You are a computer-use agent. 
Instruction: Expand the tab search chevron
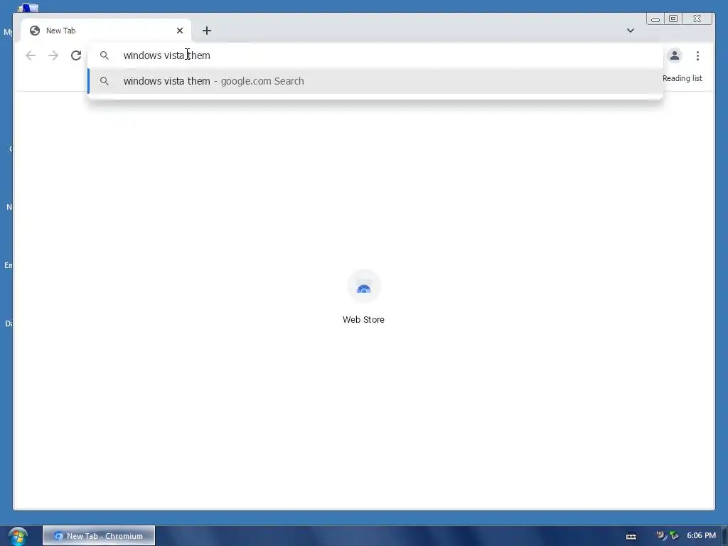tap(631, 31)
